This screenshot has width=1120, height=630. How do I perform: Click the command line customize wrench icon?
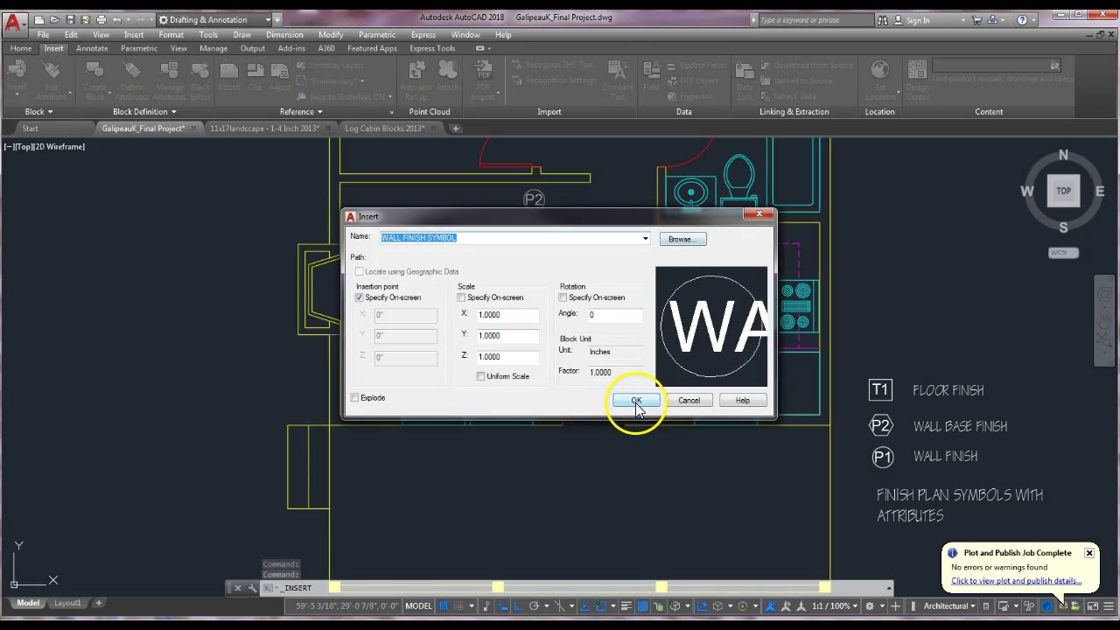(253, 588)
